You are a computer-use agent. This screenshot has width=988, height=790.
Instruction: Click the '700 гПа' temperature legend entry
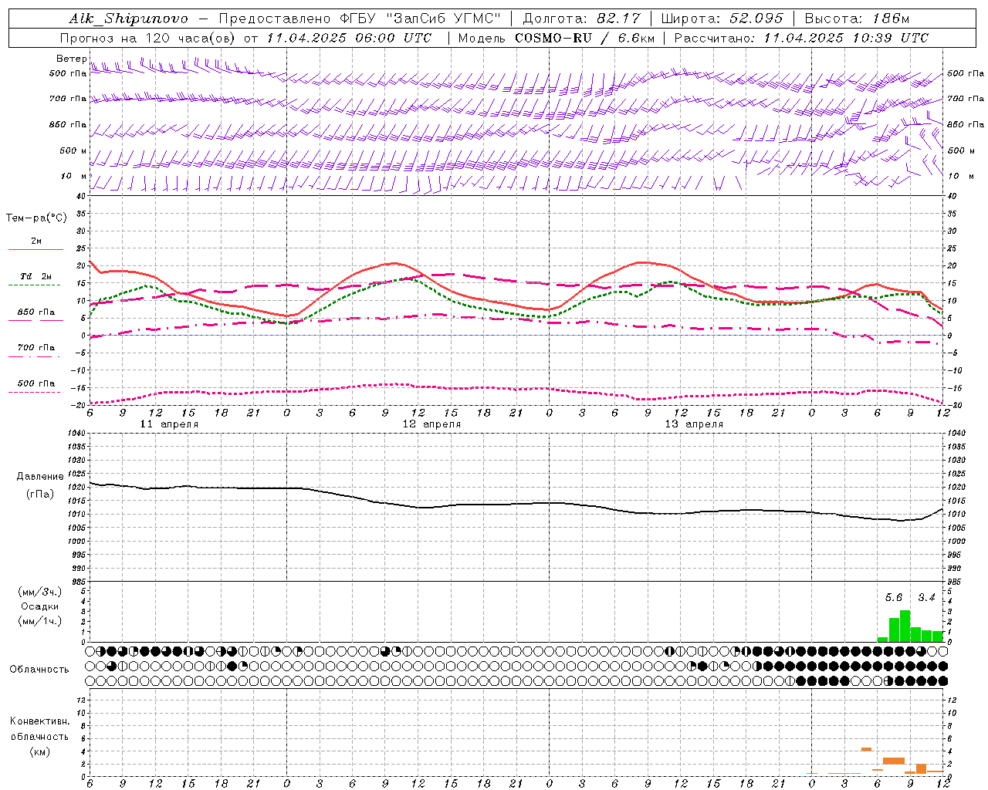click(x=36, y=348)
